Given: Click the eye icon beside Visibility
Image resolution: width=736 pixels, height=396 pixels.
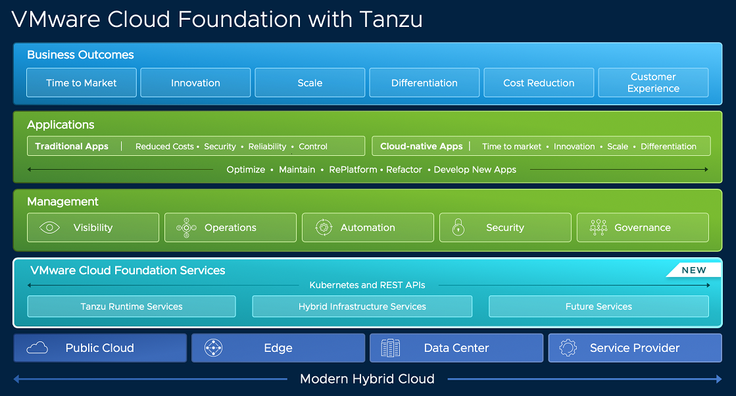Looking at the screenshot, I should [x=50, y=228].
